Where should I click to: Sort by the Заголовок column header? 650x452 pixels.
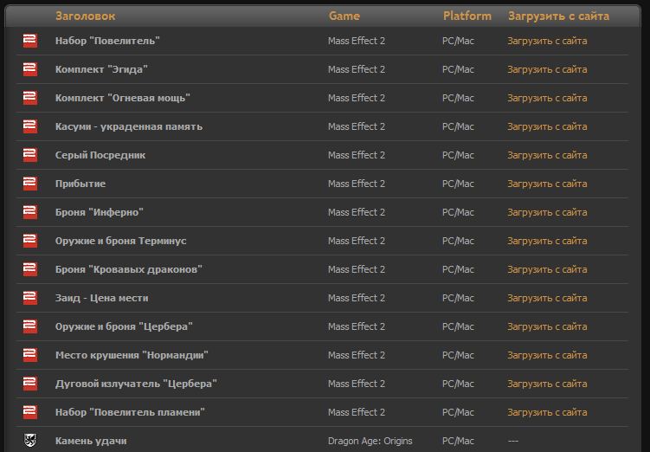click(85, 16)
